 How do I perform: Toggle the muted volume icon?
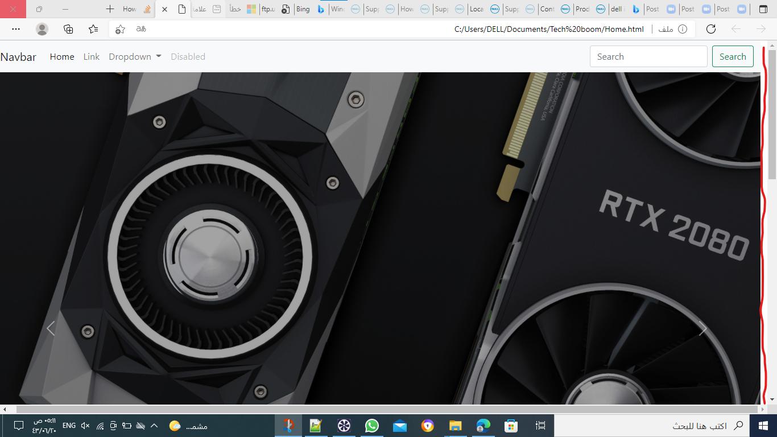[85, 426]
